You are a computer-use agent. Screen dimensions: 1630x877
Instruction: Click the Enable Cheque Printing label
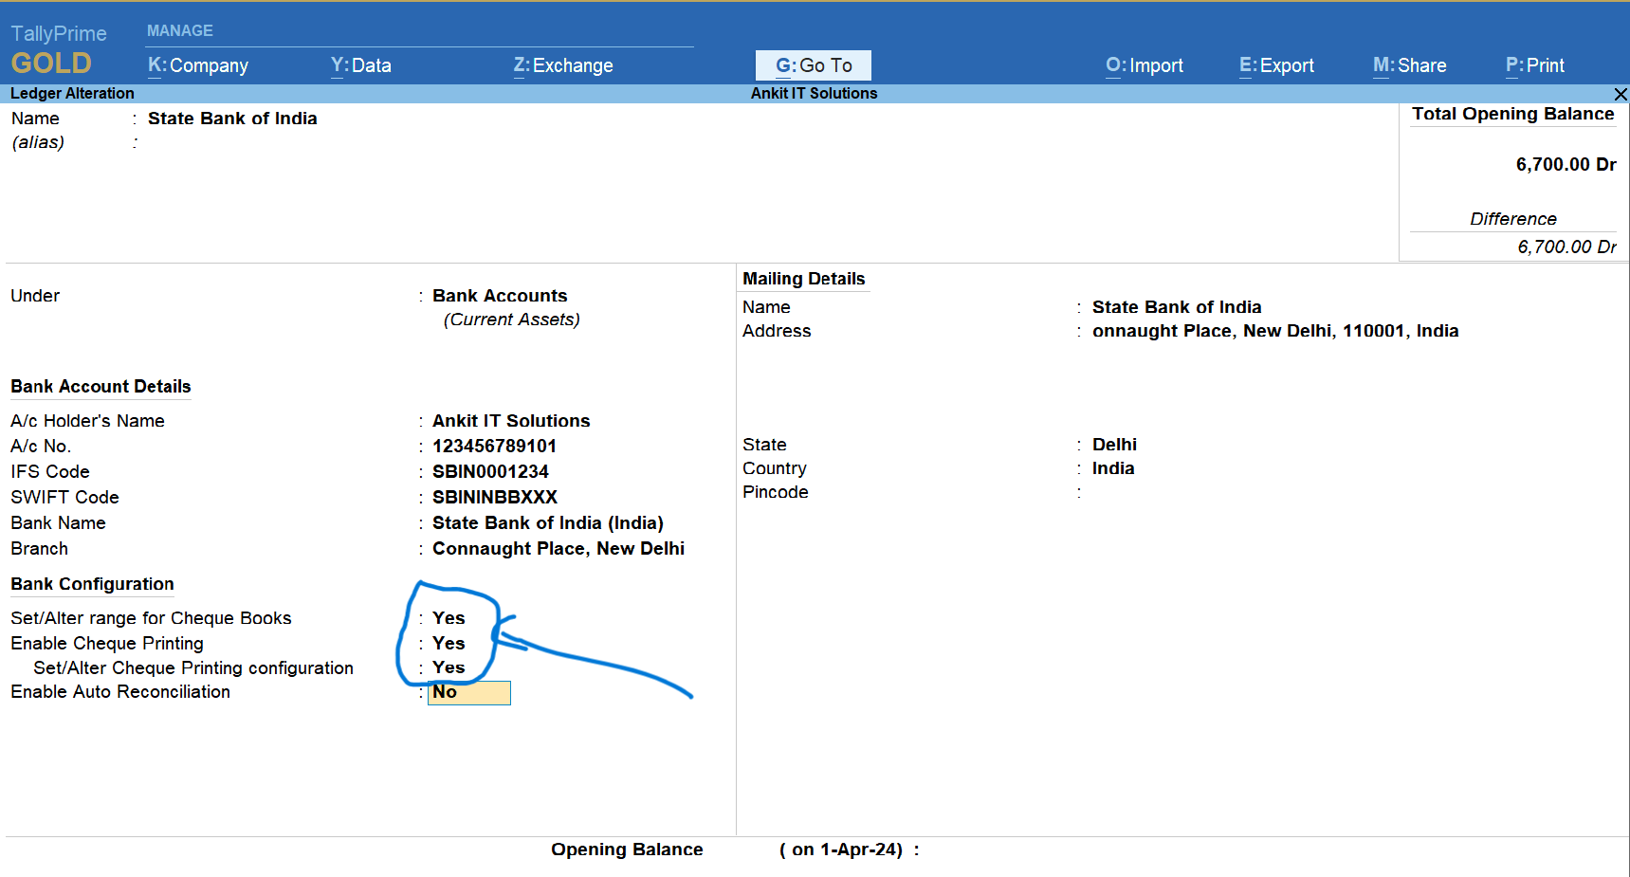(x=107, y=644)
